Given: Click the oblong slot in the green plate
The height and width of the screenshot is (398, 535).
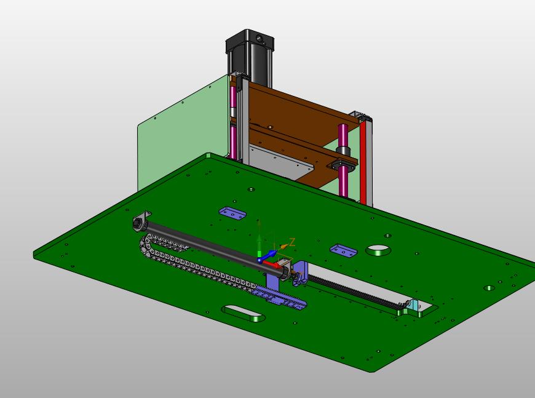Looking at the screenshot, I should [x=244, y=313].
